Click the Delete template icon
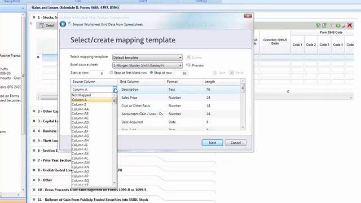 click(x=188, y=58)
